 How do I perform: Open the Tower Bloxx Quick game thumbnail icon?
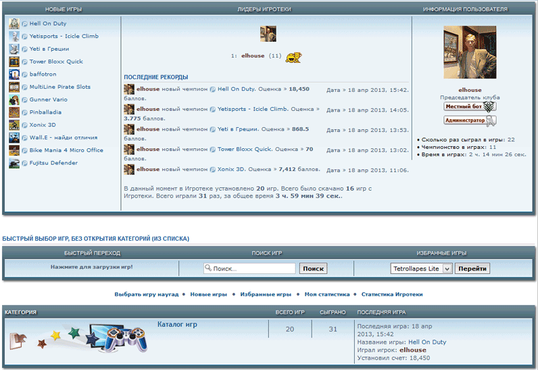click(x=14, y=62)
